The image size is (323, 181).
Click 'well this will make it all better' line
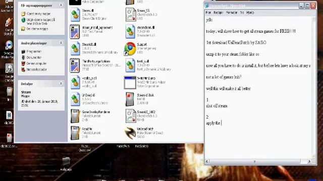(x=228, y=88)
